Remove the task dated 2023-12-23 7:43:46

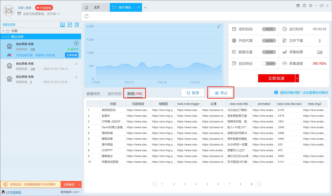tap(76, 77)
